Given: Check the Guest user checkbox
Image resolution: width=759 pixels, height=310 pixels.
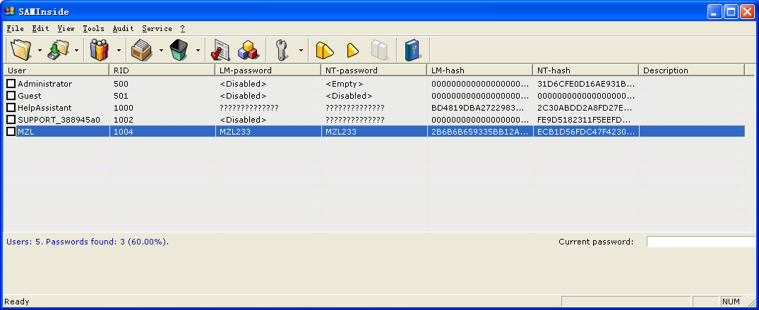Looking at the screenshot, I should pyautogui.click(x=11, y=96).
